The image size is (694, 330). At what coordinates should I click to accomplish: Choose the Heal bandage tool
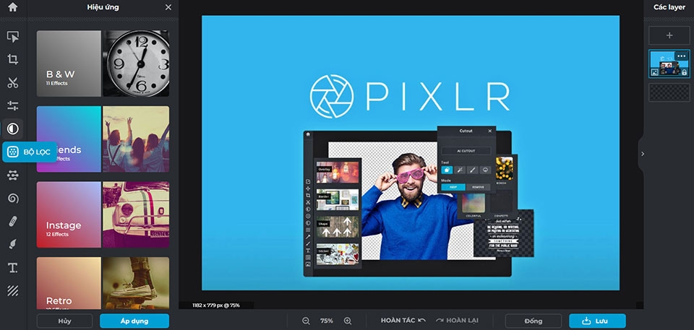(x=13, y=221)
